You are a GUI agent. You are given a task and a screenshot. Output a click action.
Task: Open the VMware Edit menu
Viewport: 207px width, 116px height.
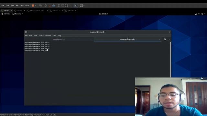click(7, 5)
